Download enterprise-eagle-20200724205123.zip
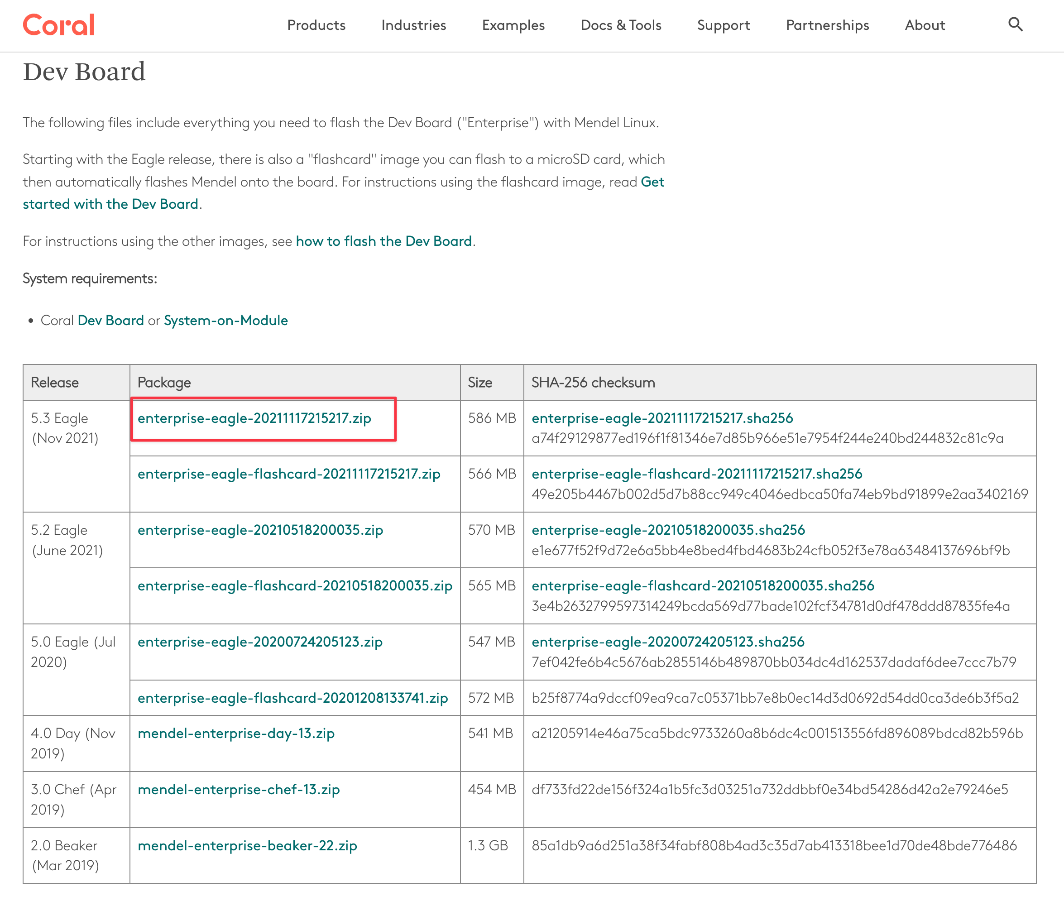Image resolution: width=1064 pixels, height=911 pixels. point(260,642)
